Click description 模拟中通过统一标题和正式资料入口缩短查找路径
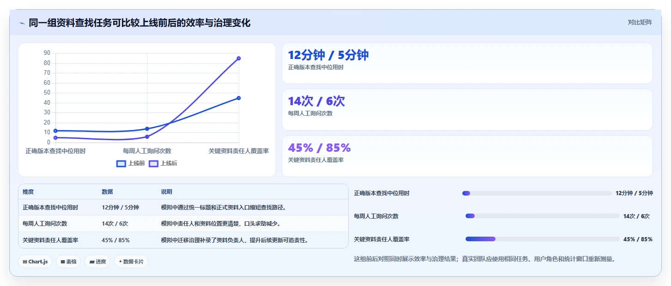Screen dimensions: 671x286 point(224,208)
